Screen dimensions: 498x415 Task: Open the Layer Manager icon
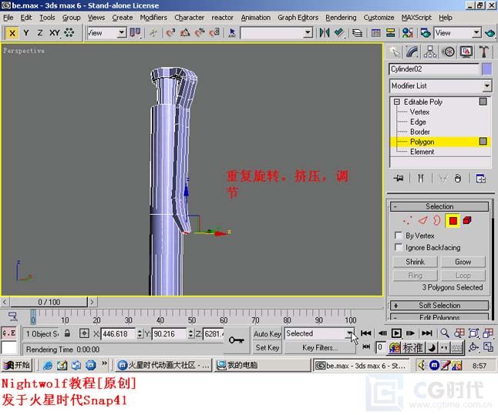(x=358, y=33)
